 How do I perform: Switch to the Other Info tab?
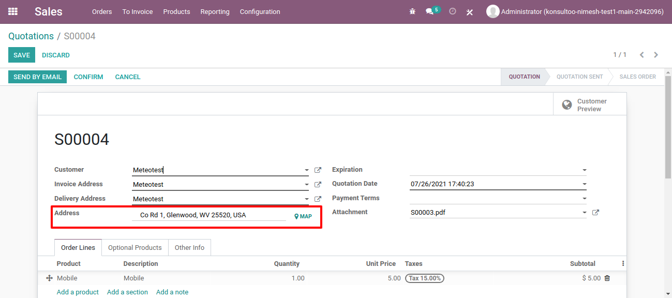189,248
